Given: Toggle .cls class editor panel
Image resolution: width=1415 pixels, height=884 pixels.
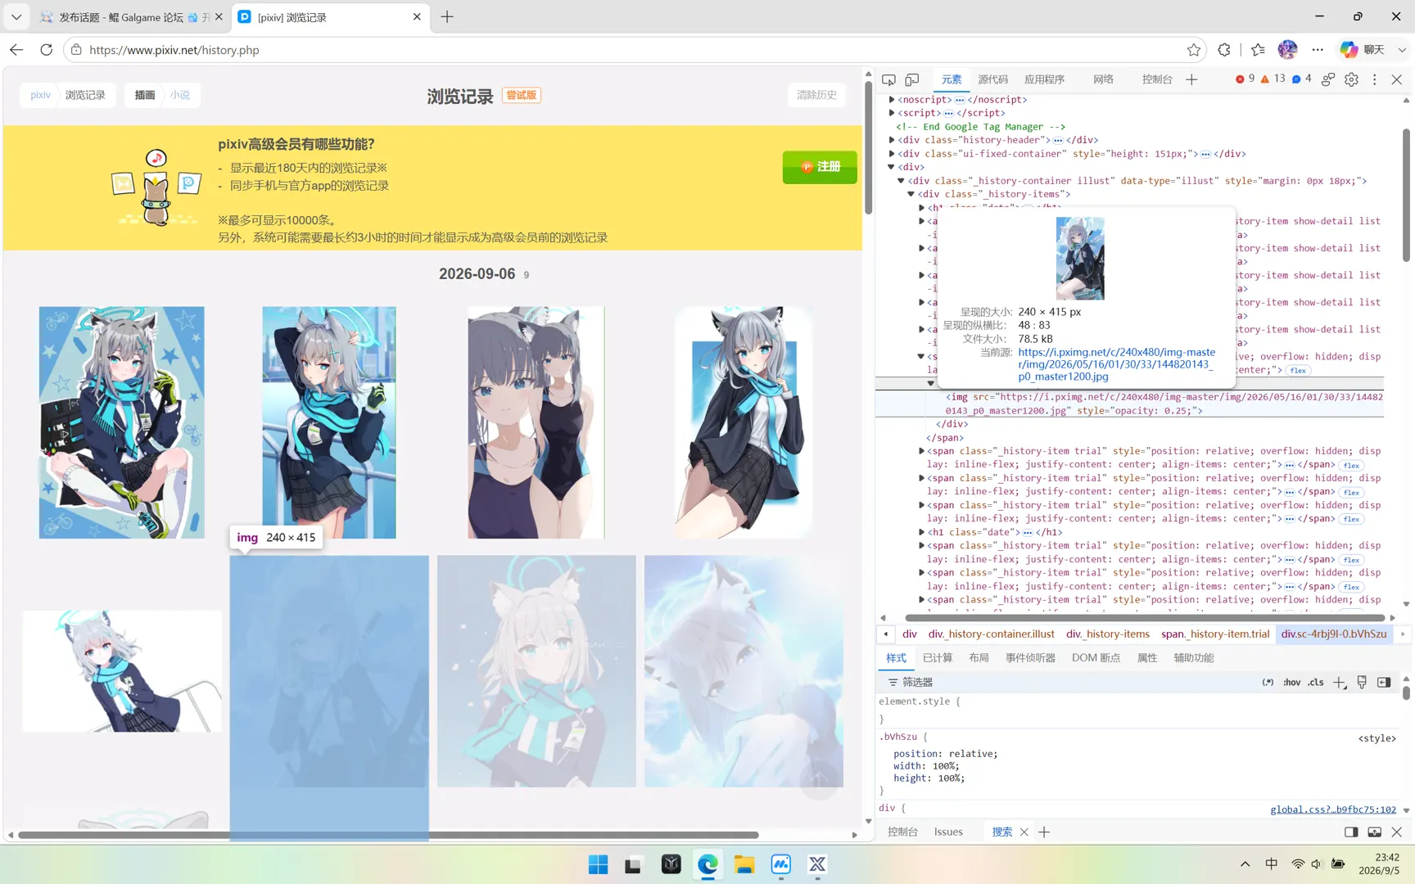Looking at the screenshot, I should pyautogui.click(x=1316, y=682).
